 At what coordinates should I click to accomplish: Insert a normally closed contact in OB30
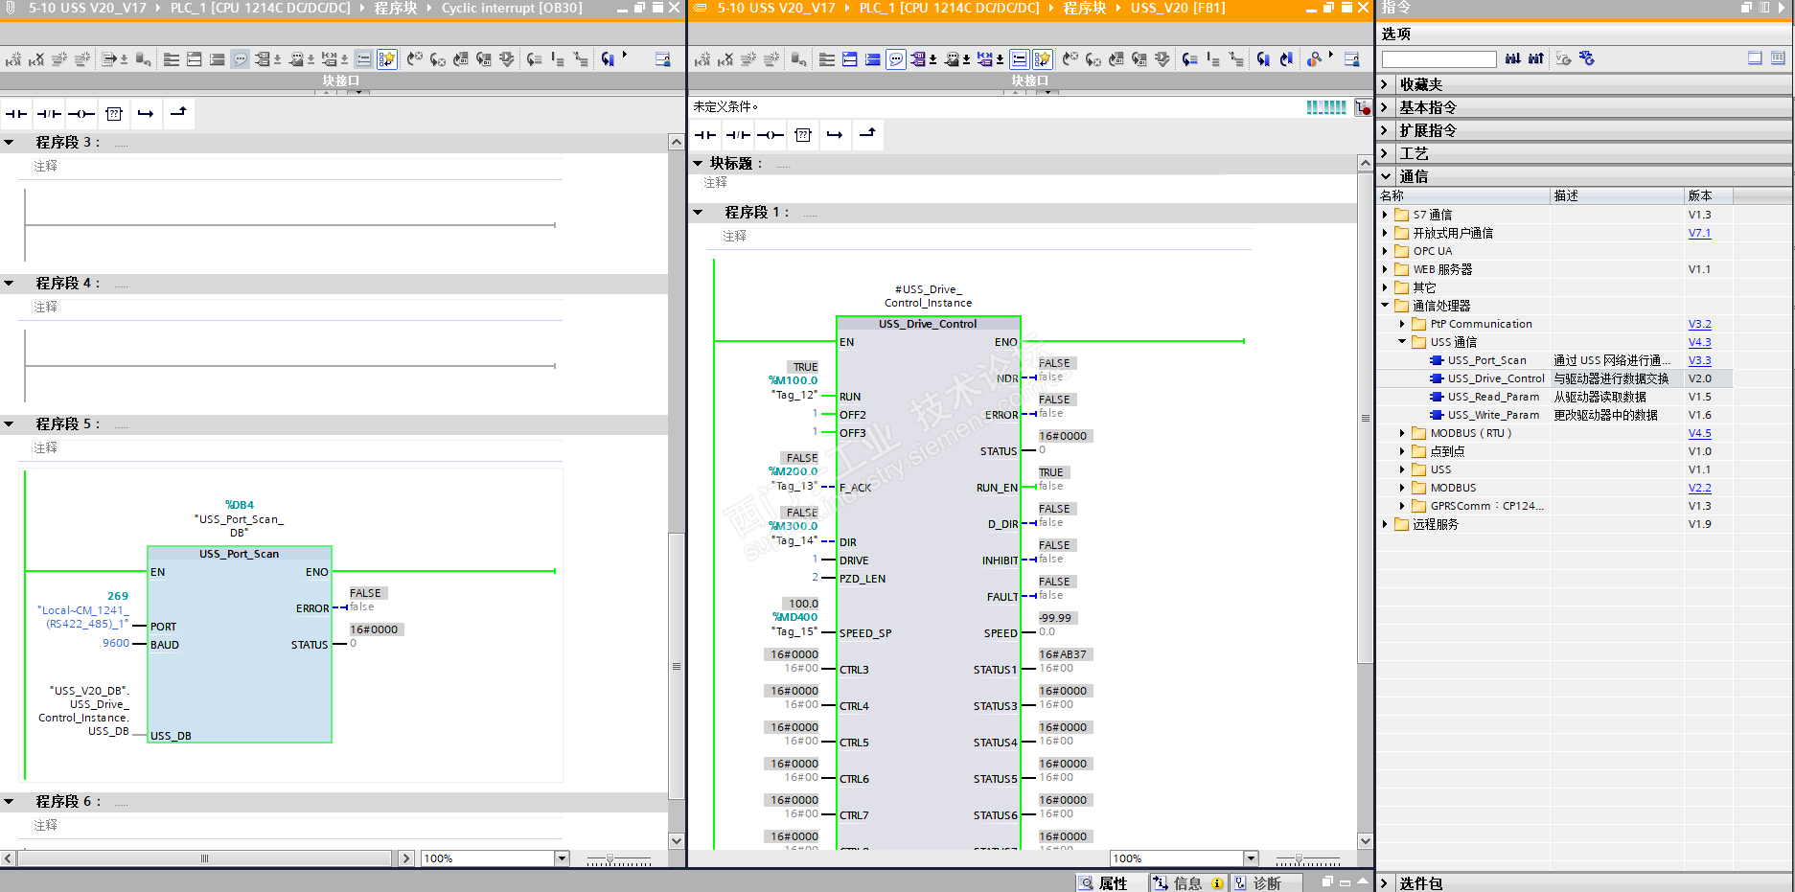49,114
